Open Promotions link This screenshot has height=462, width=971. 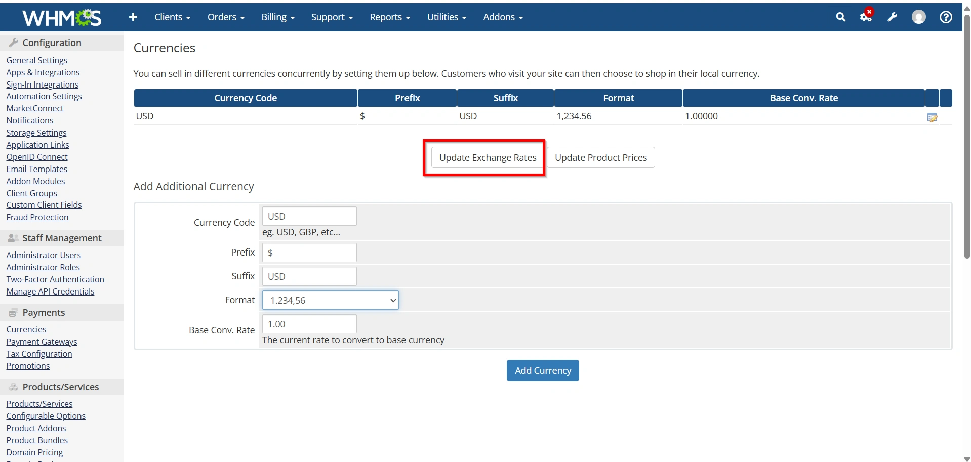click(28, 366)
